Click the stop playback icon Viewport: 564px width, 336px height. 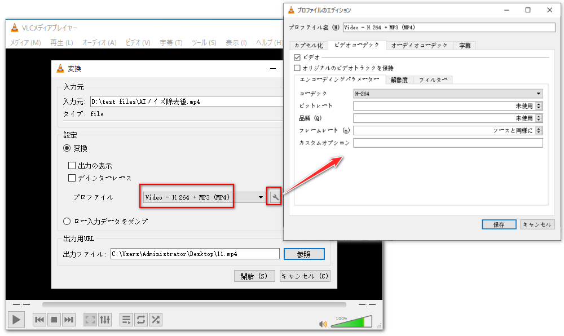tap(54, 320)
